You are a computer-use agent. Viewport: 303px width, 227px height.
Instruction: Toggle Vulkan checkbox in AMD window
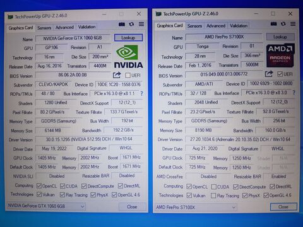click(x=189, y=195)
